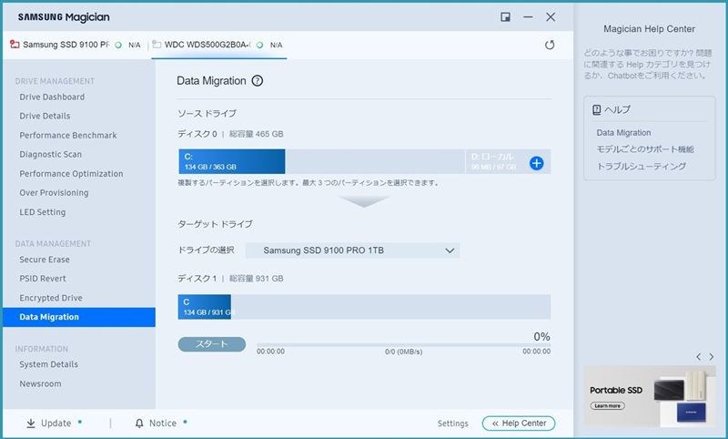Open Encrypted Drive
Viewport: 728px width, 439px height.
[51, 298]
